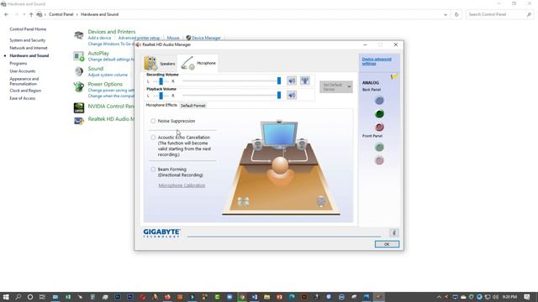Open the Set Default Device dropdown
Viewport: 538px width, 302px height.
[x=349, y=87]
